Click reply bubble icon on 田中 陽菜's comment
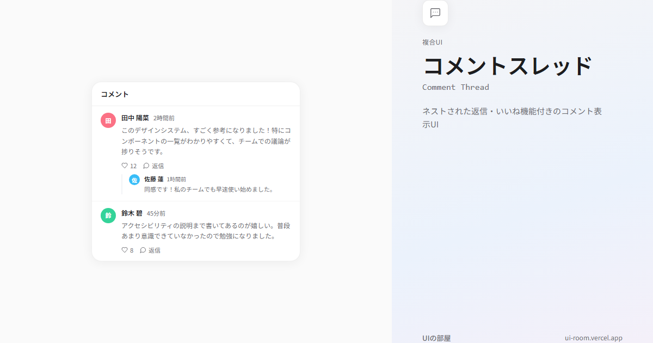 click(x=146, y=166)
